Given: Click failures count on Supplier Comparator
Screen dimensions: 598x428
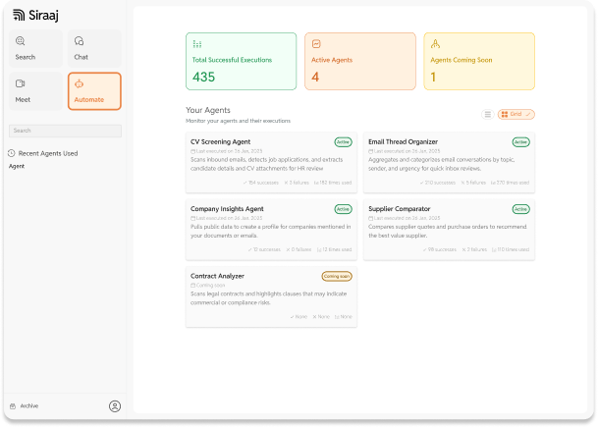Looking at the screenshot, I should pos(474,249).
